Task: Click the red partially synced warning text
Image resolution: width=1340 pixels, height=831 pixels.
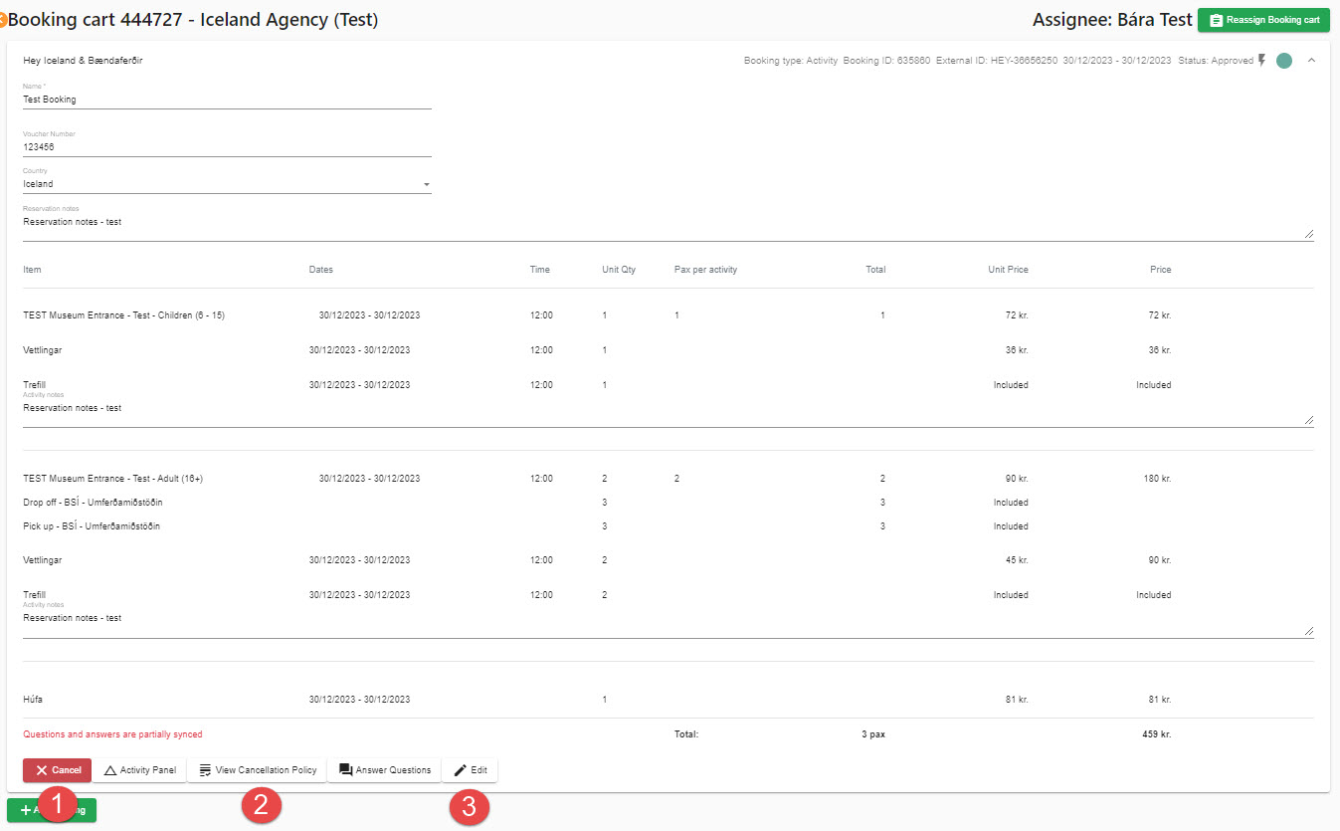Action: pos(112,734)
